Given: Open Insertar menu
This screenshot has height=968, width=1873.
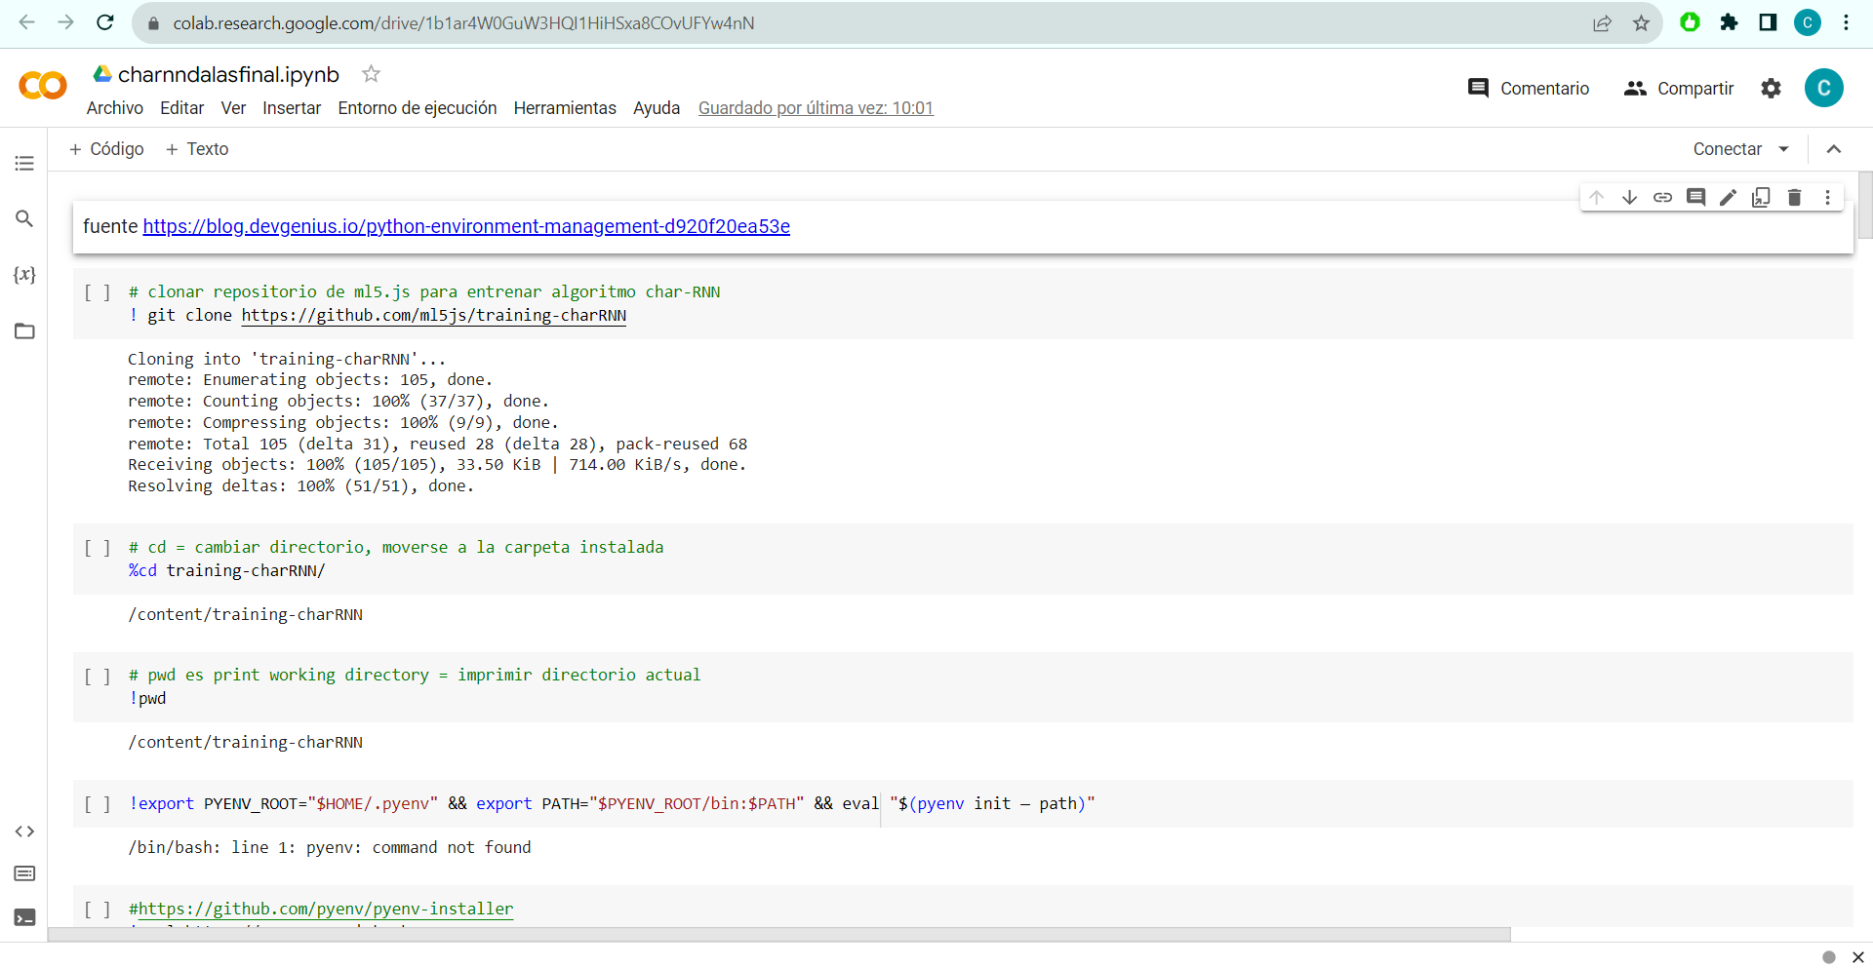Looking at the screenshot, I should click(x=292, y=108).
